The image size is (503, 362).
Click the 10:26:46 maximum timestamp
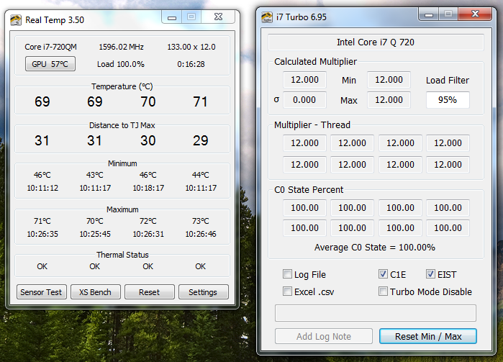pos(201,234)
